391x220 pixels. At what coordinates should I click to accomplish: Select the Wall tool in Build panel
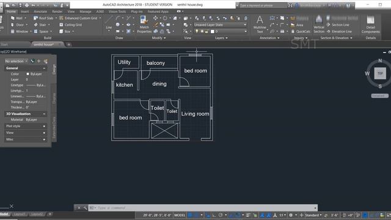17,18
